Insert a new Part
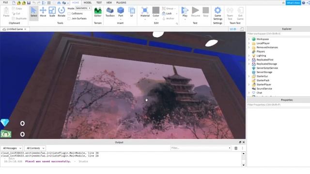The image size is (310, 174). pos(121,12)
